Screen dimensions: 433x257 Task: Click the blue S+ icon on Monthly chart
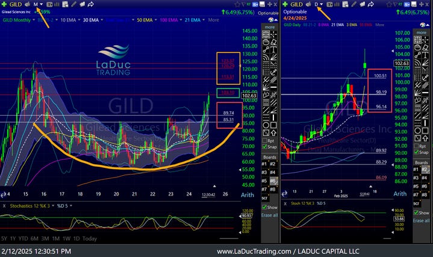coord(255,4)
